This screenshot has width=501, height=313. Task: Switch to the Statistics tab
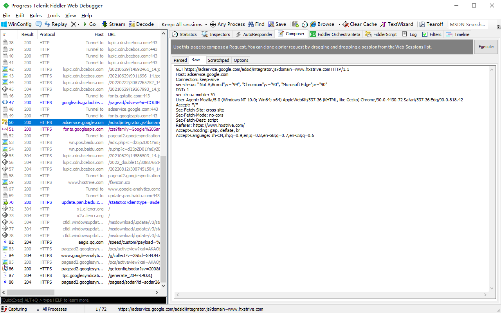pyautogui.click(x=184, y=34)
